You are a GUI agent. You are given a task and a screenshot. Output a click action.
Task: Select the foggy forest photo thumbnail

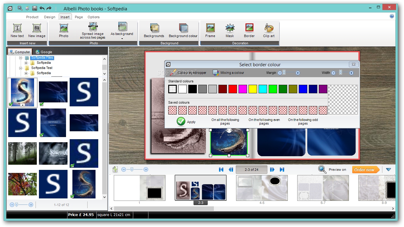tap(23, 153)
